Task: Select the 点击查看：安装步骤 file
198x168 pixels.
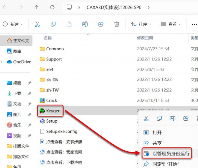Action: pos(61,142)
